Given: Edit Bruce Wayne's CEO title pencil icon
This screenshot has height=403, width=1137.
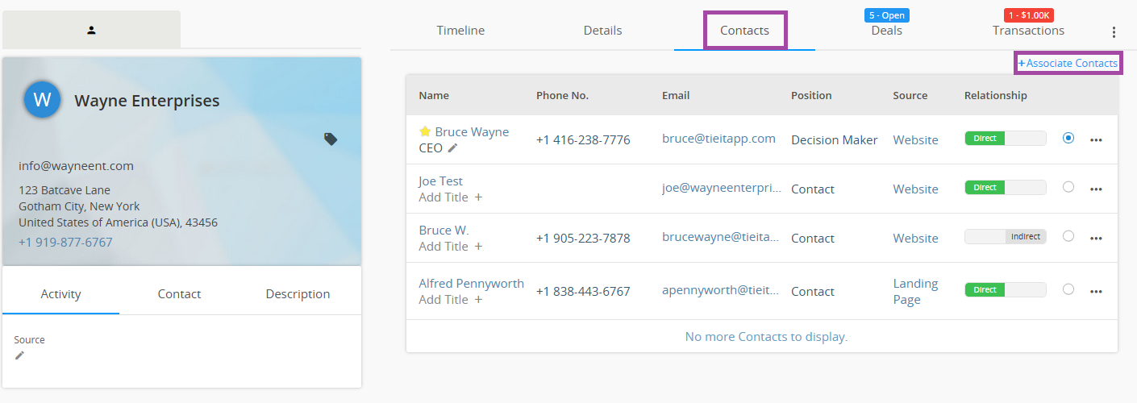Looking at the screenshot, I should [452, 147].
